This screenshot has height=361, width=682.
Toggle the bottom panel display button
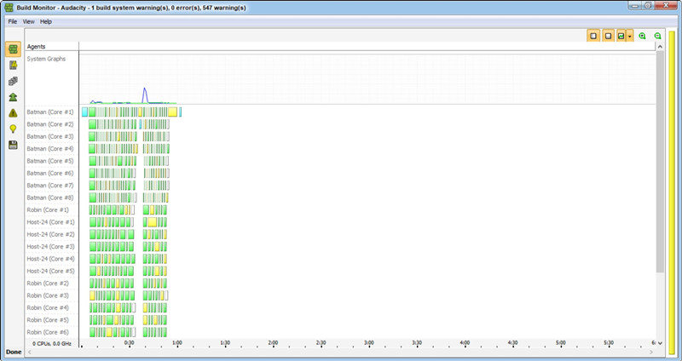point(608,36)
